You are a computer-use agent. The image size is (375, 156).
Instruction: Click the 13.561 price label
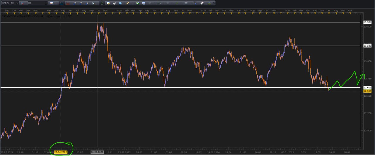pos(367,22)
